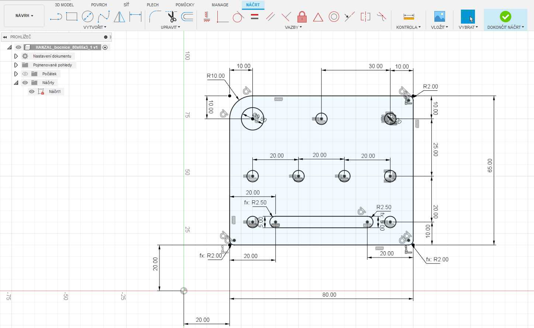
Task: Open the NÁVRH workspace dropdown
Action: (x=24, y=16)
